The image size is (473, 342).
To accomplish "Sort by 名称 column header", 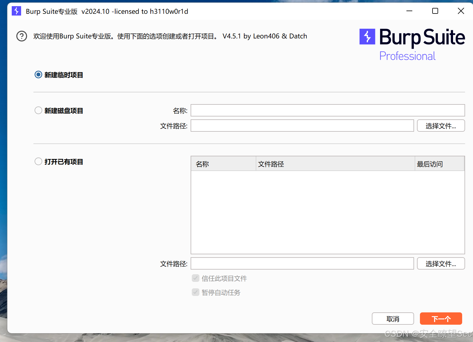I will (x=223, y=164).
